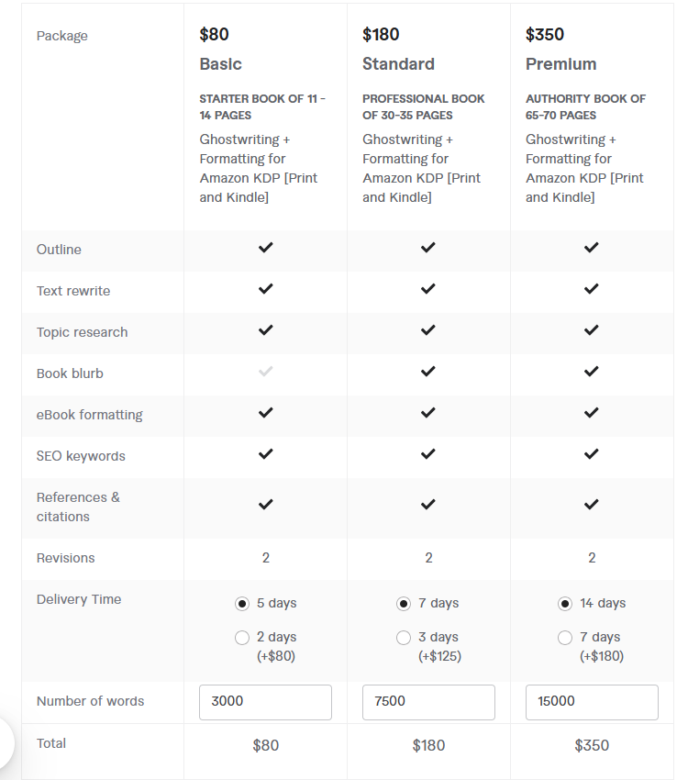The image size is (699, 780).
Task: Click the Standard package heading
Action: (398, 64)
